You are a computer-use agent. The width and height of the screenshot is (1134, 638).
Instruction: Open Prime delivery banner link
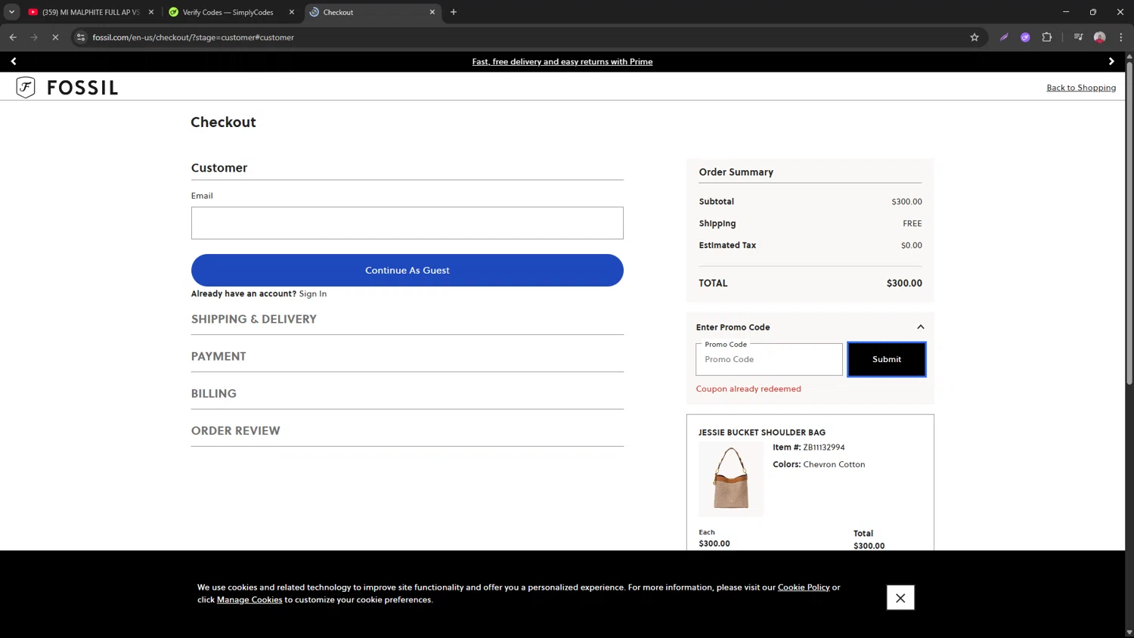562,62
